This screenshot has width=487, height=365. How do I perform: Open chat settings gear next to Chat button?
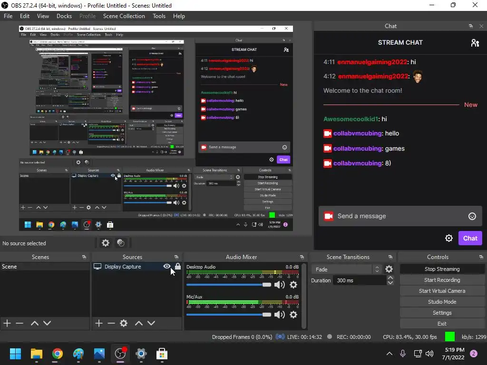(449, 238)
